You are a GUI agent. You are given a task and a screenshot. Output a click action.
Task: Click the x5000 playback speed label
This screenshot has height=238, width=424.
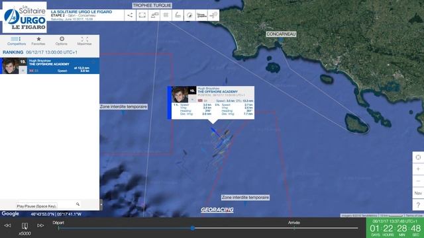pos(25,233)
